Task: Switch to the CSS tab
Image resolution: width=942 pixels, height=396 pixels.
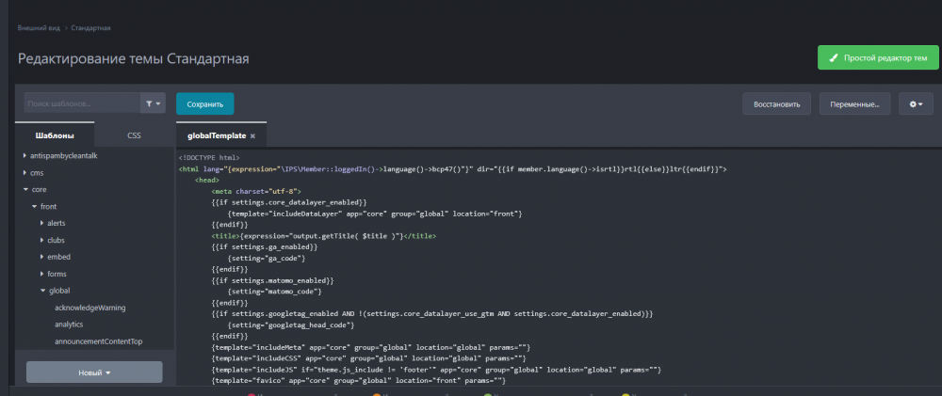Action: click(134, 135)
